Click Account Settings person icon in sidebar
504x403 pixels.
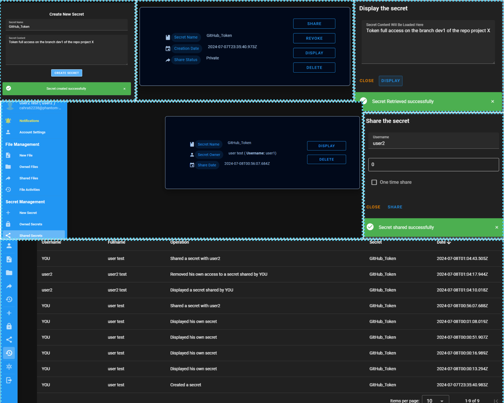(8, 132)
